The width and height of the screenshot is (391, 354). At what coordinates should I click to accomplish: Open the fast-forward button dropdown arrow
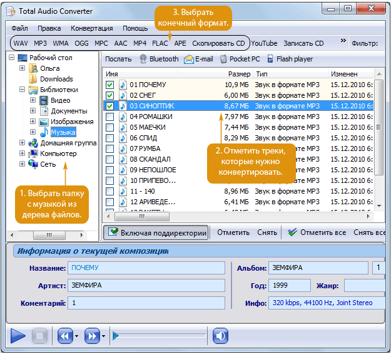[x=103, y=336]
